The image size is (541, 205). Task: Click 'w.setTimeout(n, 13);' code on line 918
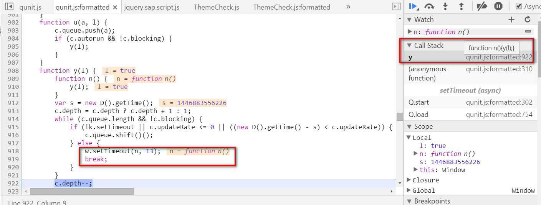coord(123,151)
